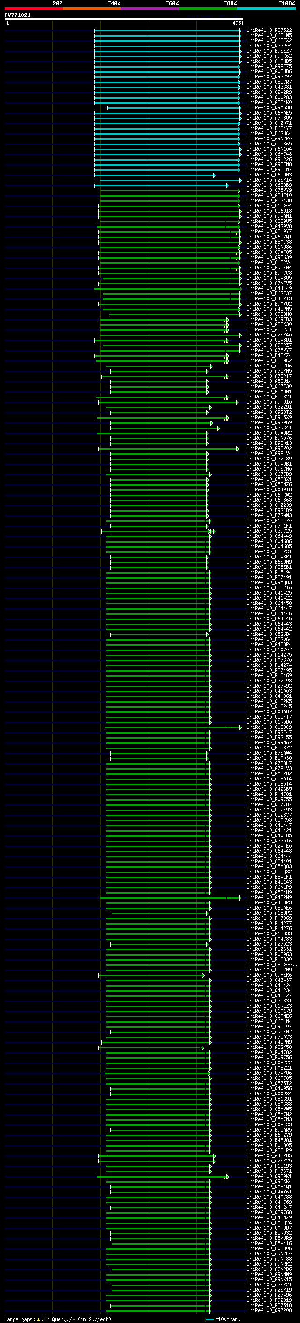Select hit label UniRef100_Q9M538
300x1323 pixels.
coord(269,107)
